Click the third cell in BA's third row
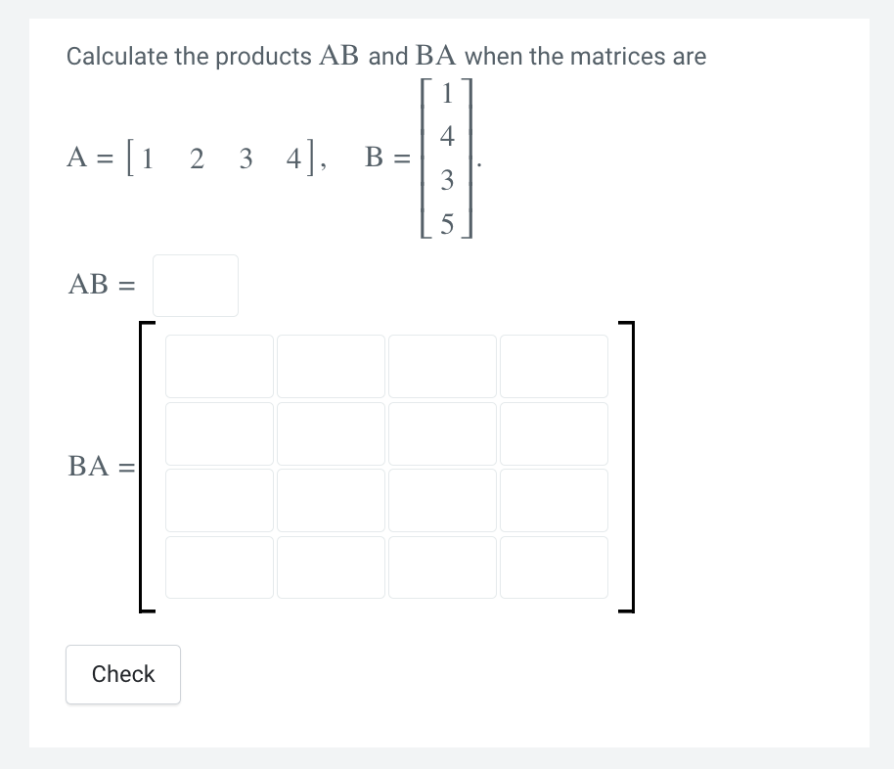 tap(442, 500)
